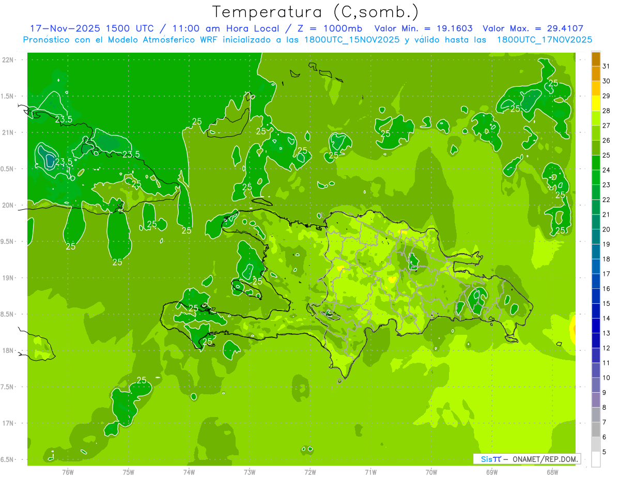620x479 pixels.
Task: Click the 22N latitude axis label
Action: coord(8,59)
